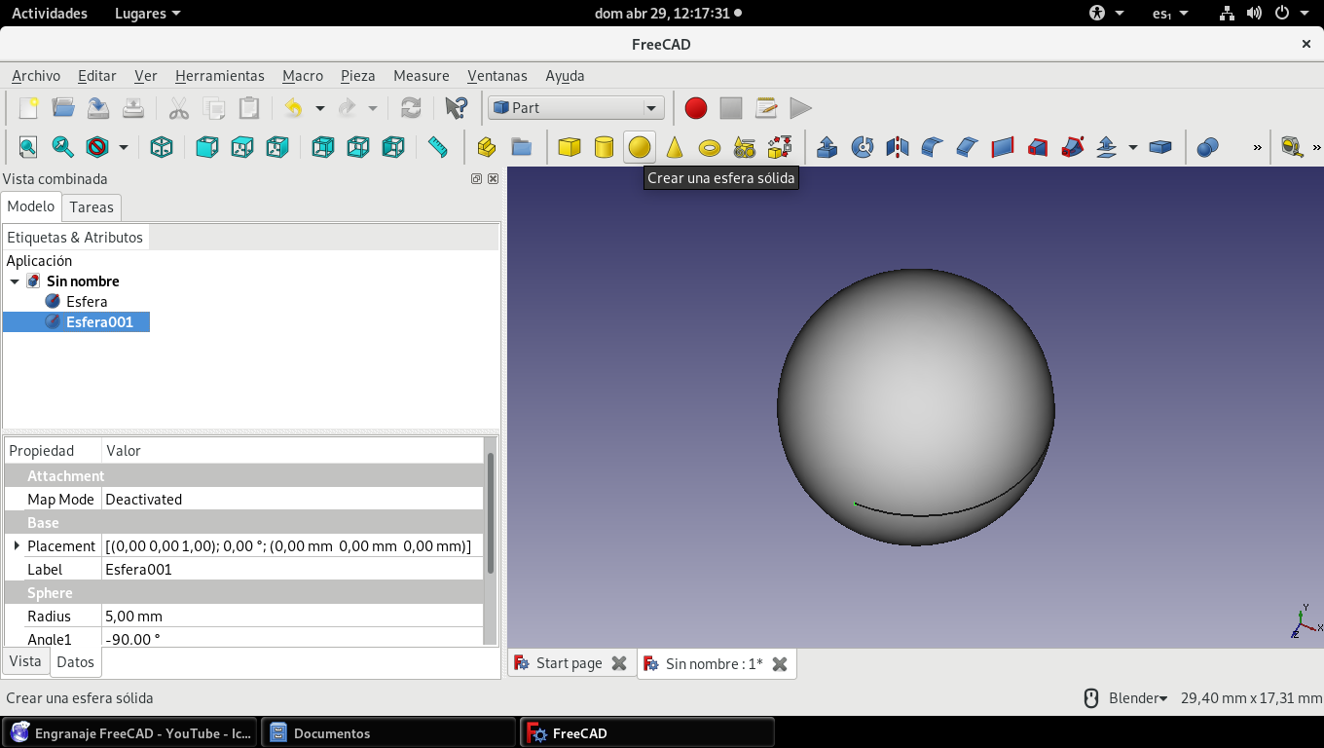Open the Part workbench selector
Viewport: 1324px width, 748px height.
point(576,108)
